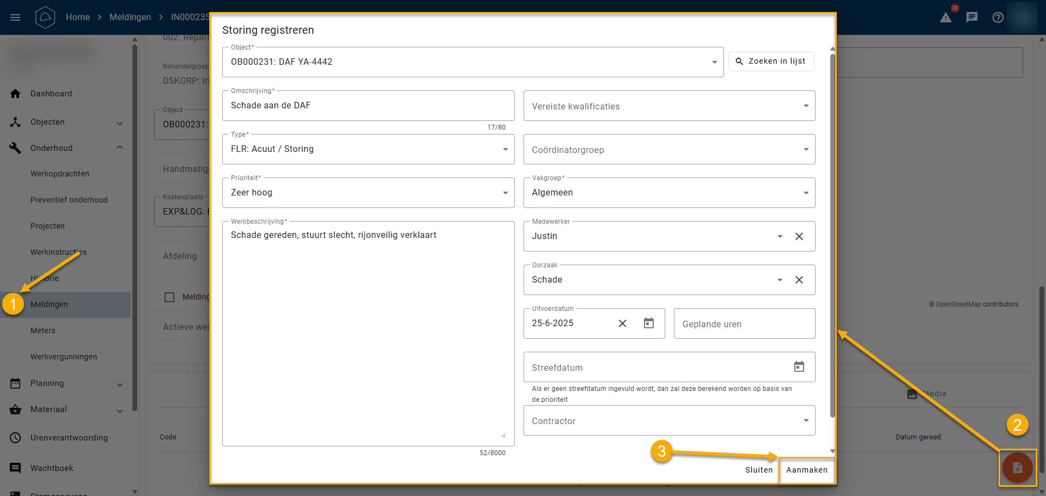Click the red add-document floating button
The height and width of the screenshot is (496, 1046).
pos(1017,468)
